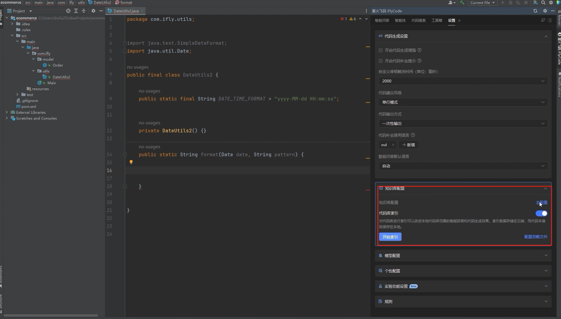Open Search Everywhere magnifier icon
Screen dimensions: 561x319
(543, 3)
